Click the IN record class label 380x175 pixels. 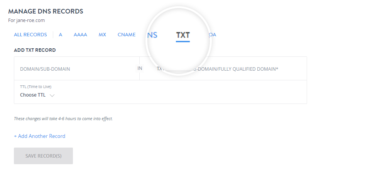click(140, 68)
